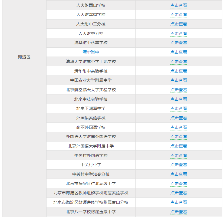This screenshot has width=224, height=217.
Task: Select the cell 中关村中学
Action: (x=91, y=165)
